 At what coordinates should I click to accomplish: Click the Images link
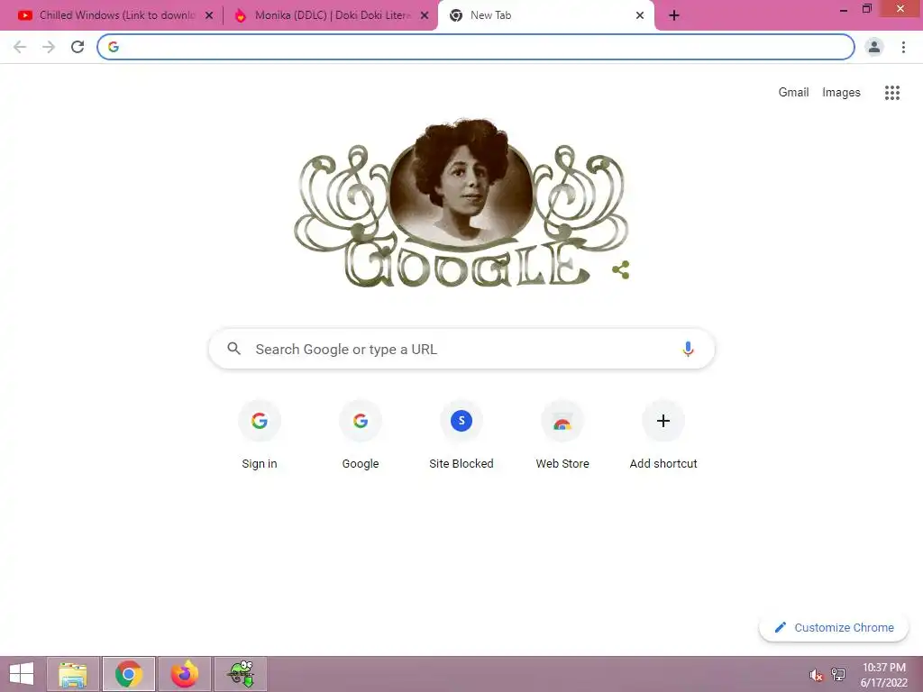[841, 93]
